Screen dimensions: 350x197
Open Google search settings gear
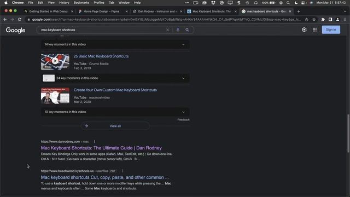pos(304,30)
